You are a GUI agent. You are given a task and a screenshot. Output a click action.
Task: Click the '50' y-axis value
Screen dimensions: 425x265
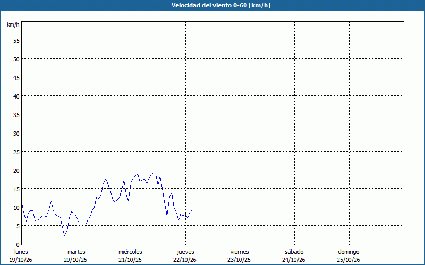pos(16,59)
